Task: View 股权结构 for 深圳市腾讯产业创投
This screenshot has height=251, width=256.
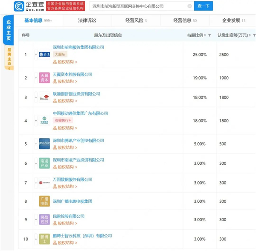Action: pyautogui.click(x=65, y=147)
